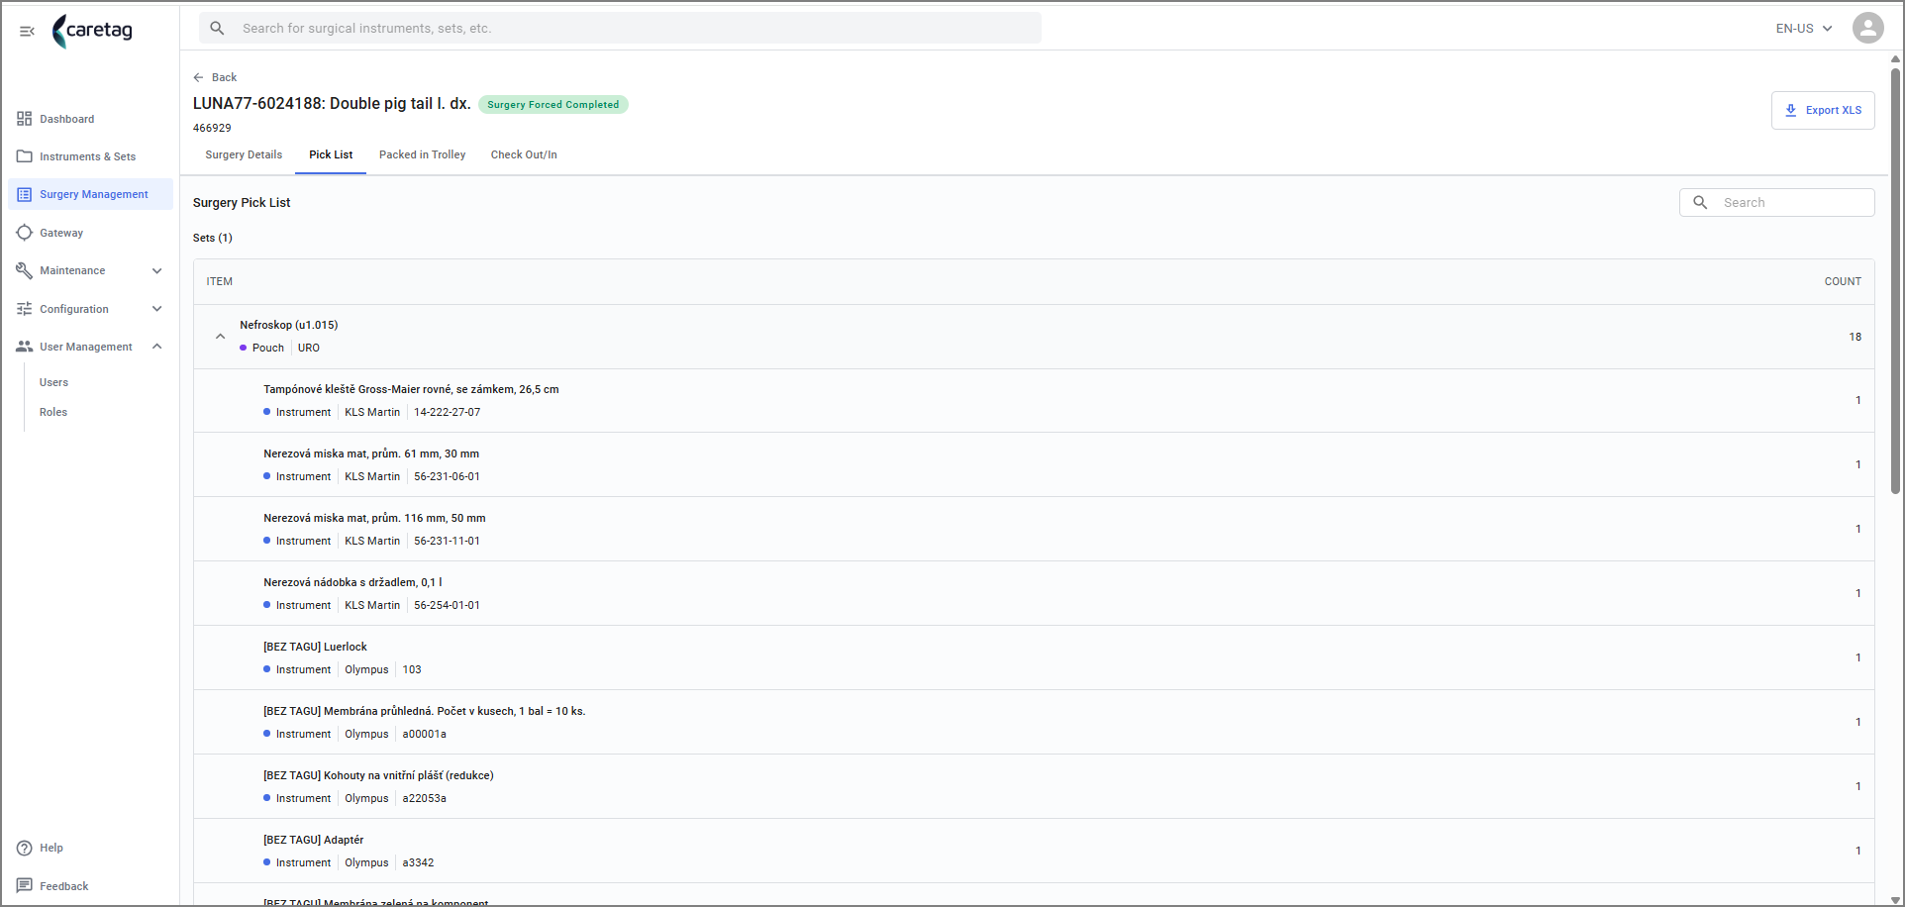Select Nerezová nádobka s držadlem row
The image size is (1905, 907).
tap(1034, 593)
